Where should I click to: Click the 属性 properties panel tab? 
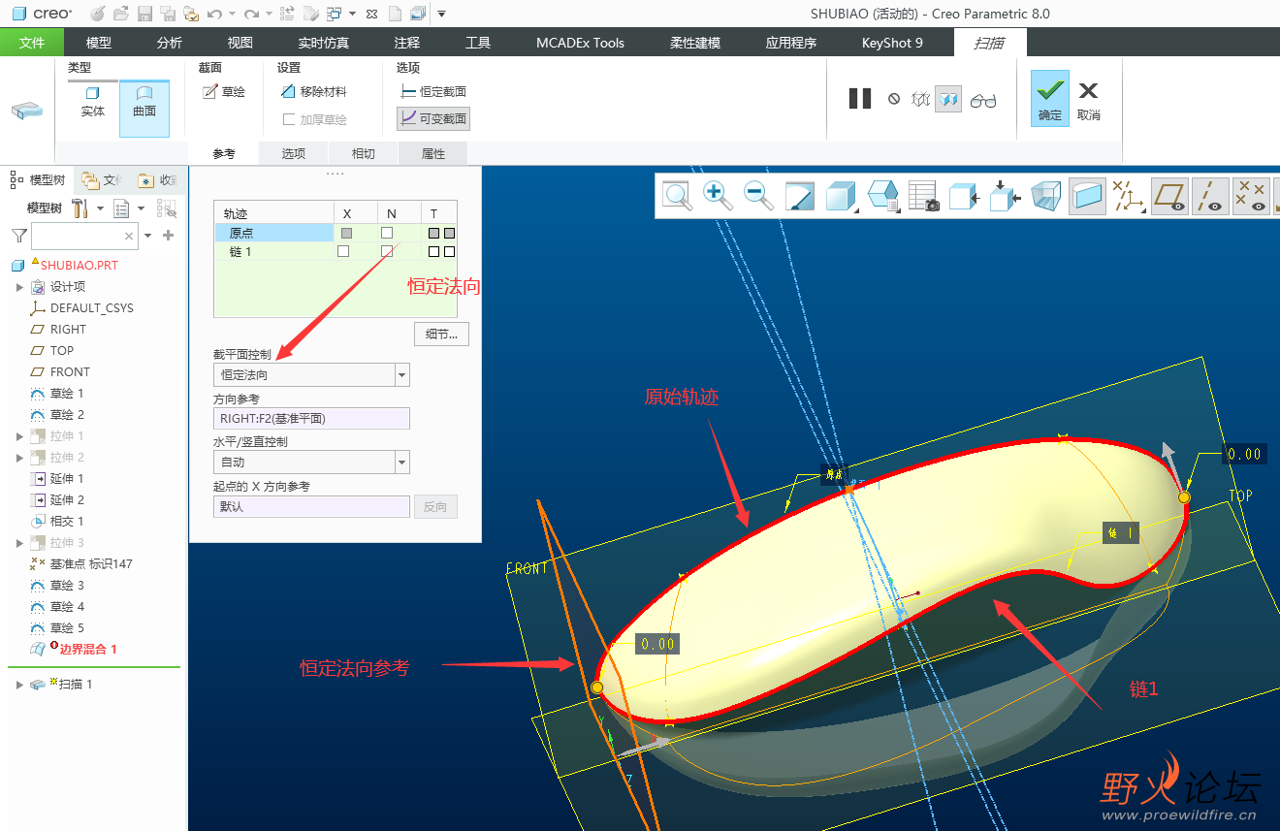coord(433,153)
